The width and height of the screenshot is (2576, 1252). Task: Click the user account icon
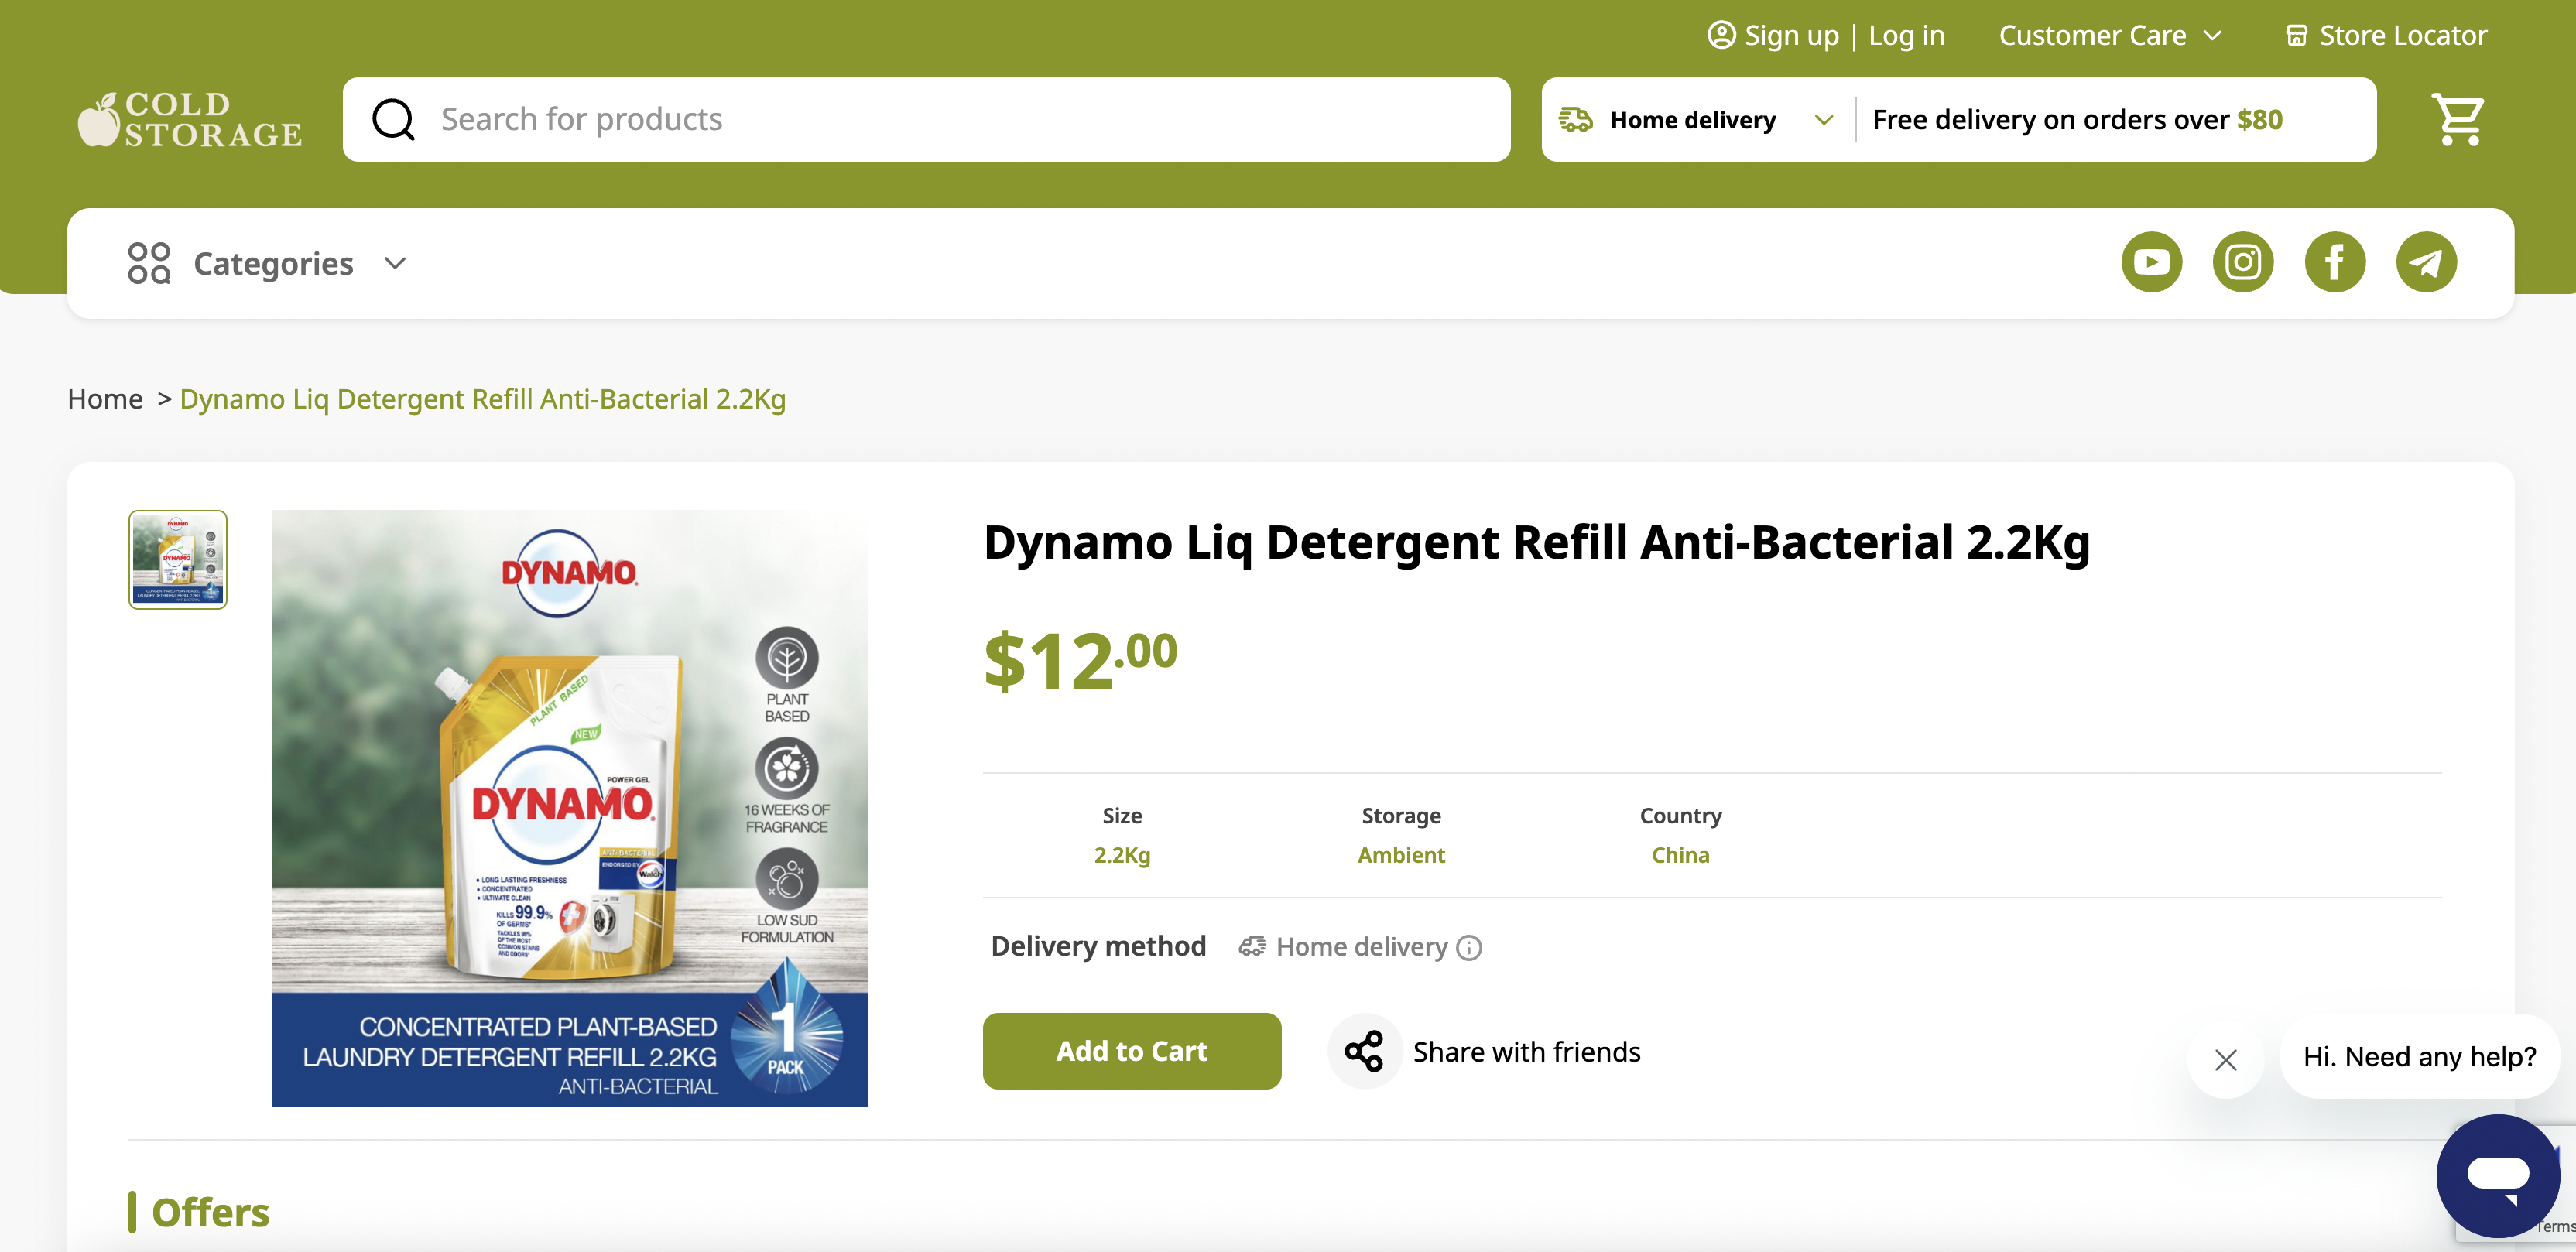pyautogui.click(x=1721, y=35)
